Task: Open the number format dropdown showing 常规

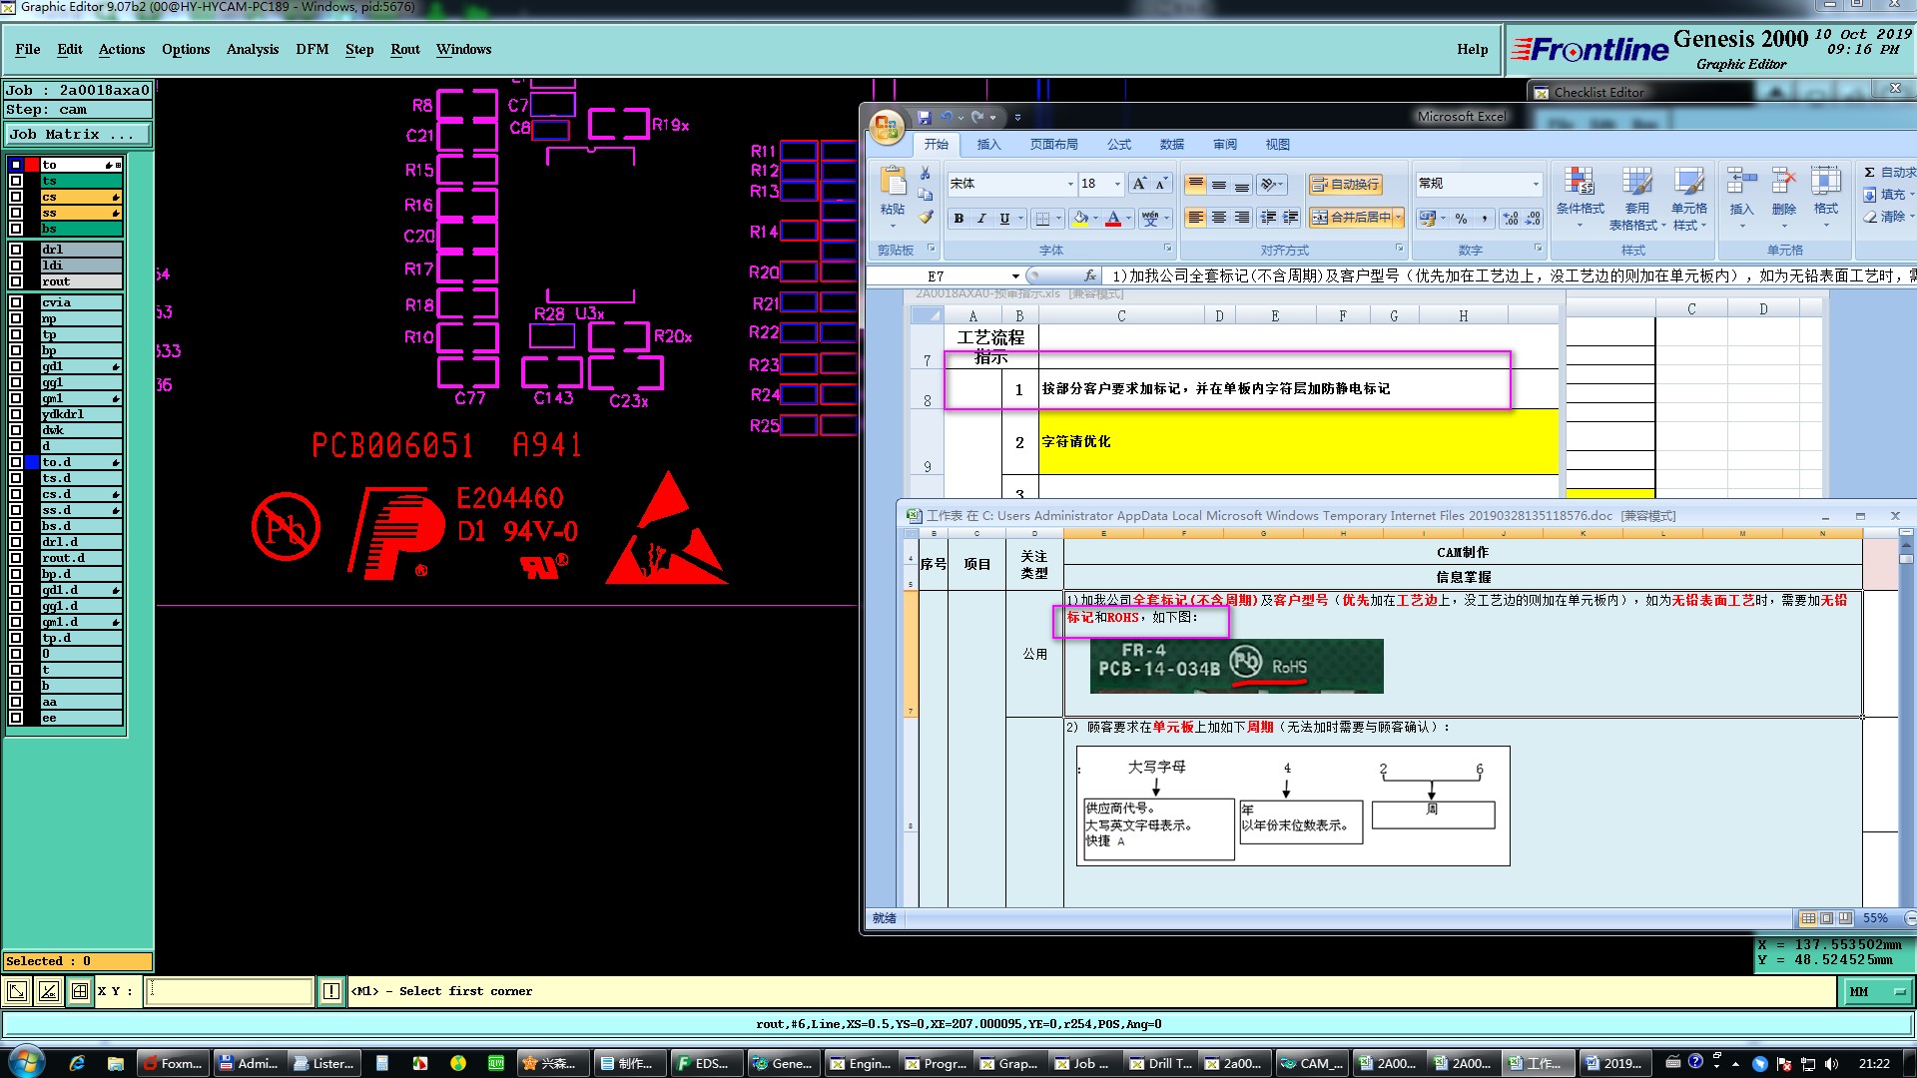Action: [1536, 184]
